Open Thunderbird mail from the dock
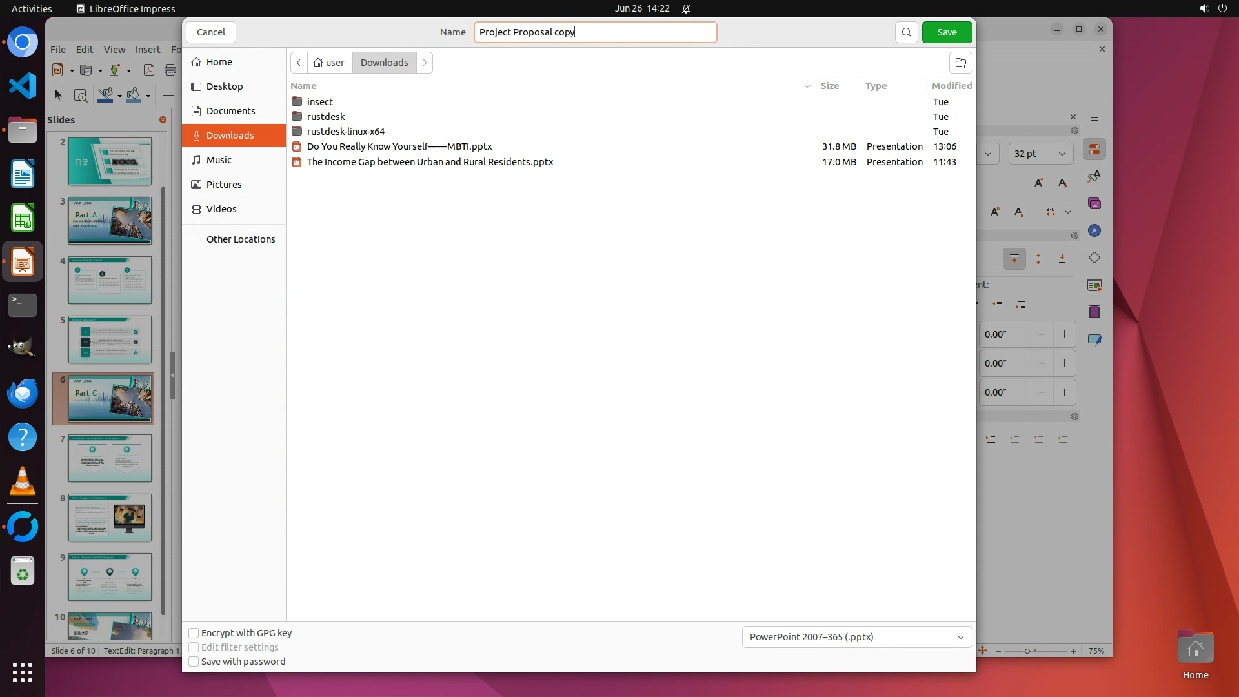This screenshot has width=1239, height=697. (23, 394)
